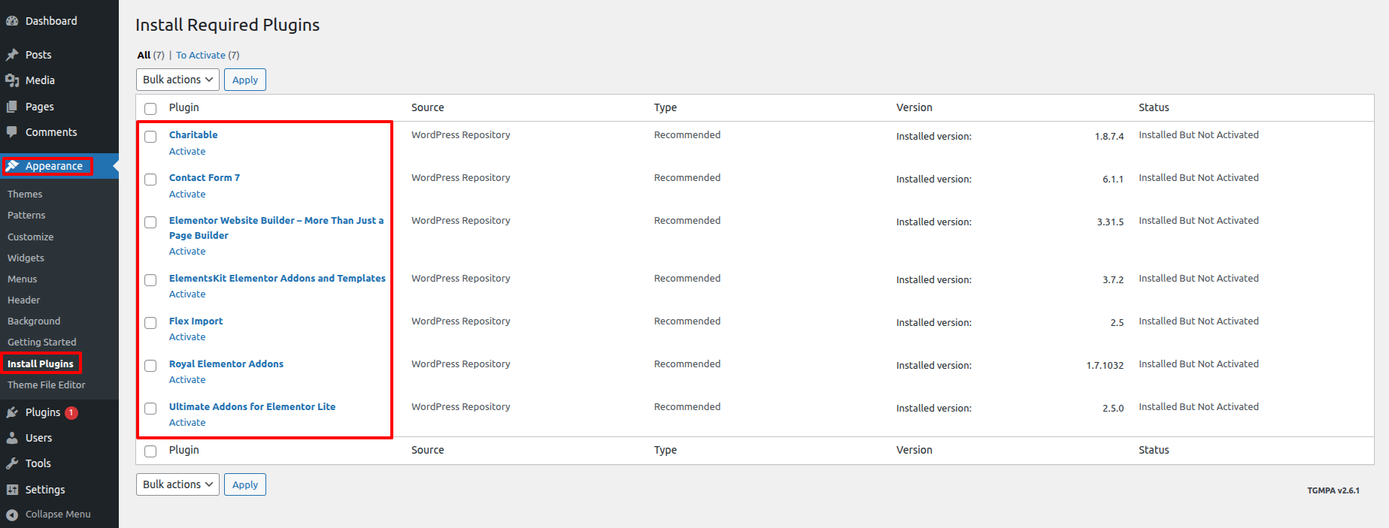
Task: Open the Comments menu item
Action: coord(51,132)
